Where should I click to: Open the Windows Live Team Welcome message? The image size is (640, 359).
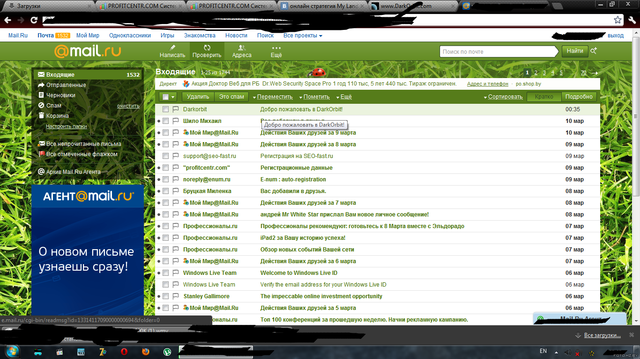click(299, 273)
